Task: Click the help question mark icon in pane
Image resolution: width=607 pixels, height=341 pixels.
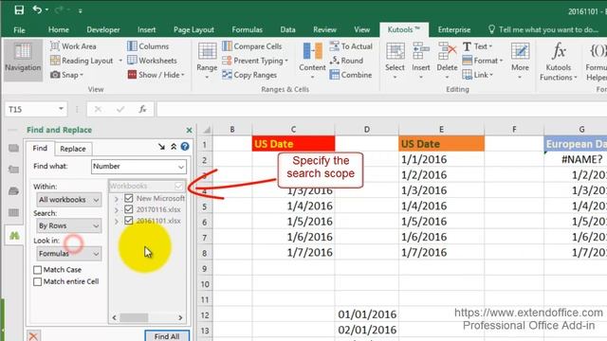Action: point(185,146)
